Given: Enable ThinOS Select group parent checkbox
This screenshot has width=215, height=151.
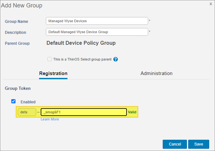Looking at the screenshot, I should [49, 59].
